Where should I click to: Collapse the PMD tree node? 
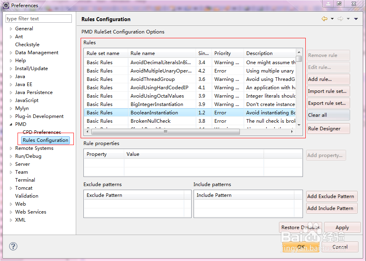click(x=11, y=124)
